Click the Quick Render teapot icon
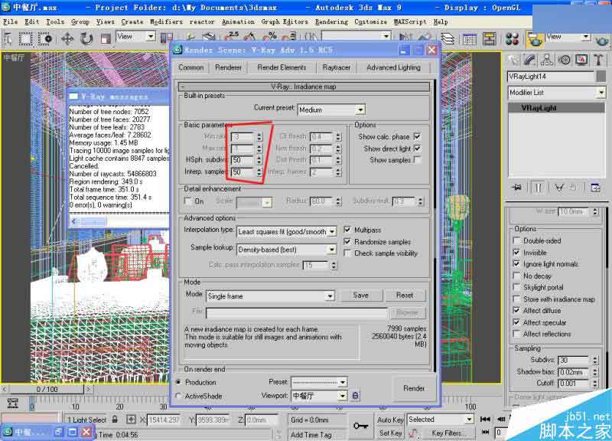The image size is (612, 441). [x=601, y=41]
